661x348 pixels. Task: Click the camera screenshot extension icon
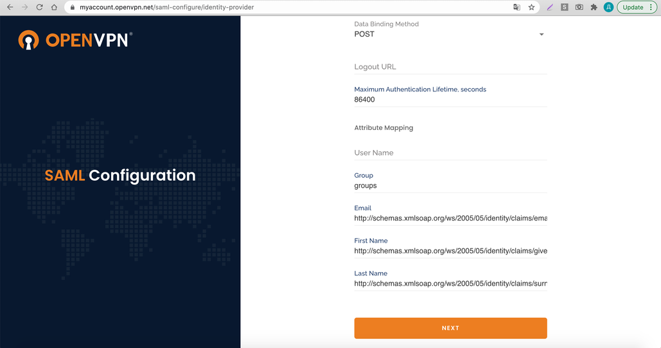[x=579, y=7]
